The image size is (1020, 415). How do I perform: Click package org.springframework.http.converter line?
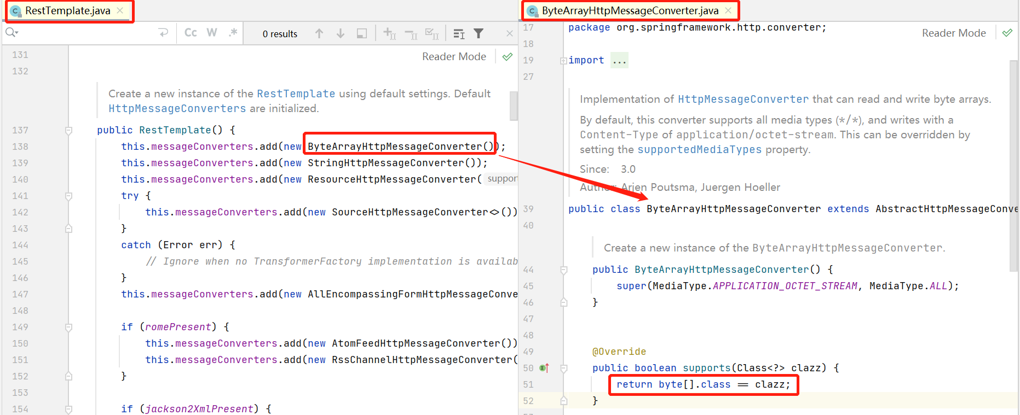[697, 27]
